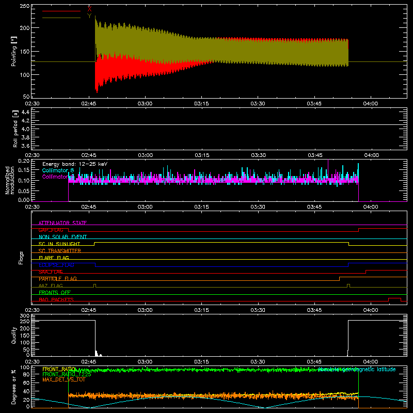Click the magenta "Collimator 9" legend label
Viewport: 413px width, 413px height.
coord(58,177)
